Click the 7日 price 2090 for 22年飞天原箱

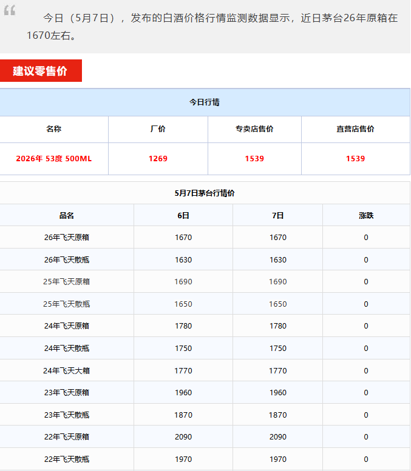(x=277, y=437)
